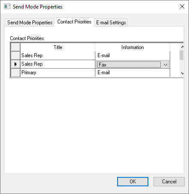Click the Information column header

click(x=133, y=47)
